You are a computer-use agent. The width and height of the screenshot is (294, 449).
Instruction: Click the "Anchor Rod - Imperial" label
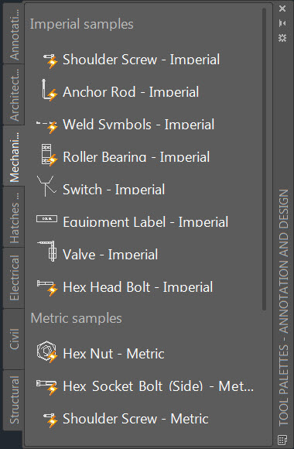pos(131,92)
